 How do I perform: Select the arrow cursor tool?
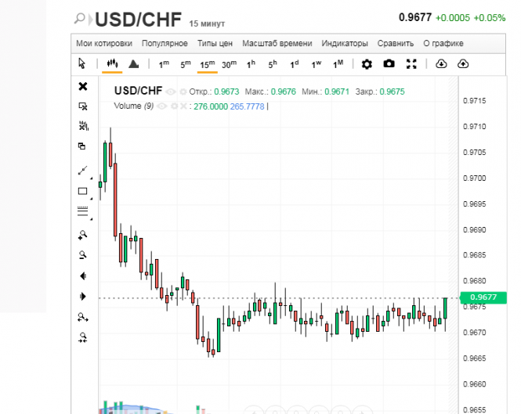pos(82,64)
